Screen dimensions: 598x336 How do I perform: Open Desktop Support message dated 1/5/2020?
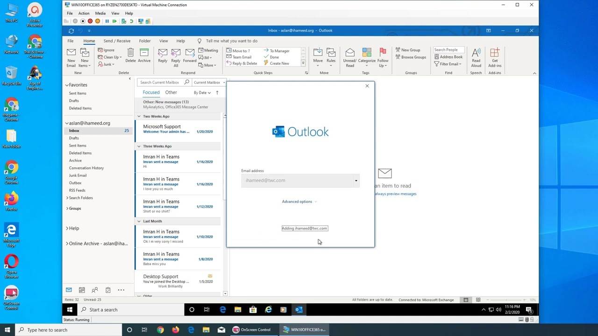coord(178,281)
